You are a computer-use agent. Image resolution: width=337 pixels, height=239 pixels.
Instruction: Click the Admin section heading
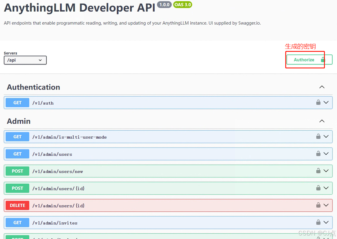(x=19, y=121)
